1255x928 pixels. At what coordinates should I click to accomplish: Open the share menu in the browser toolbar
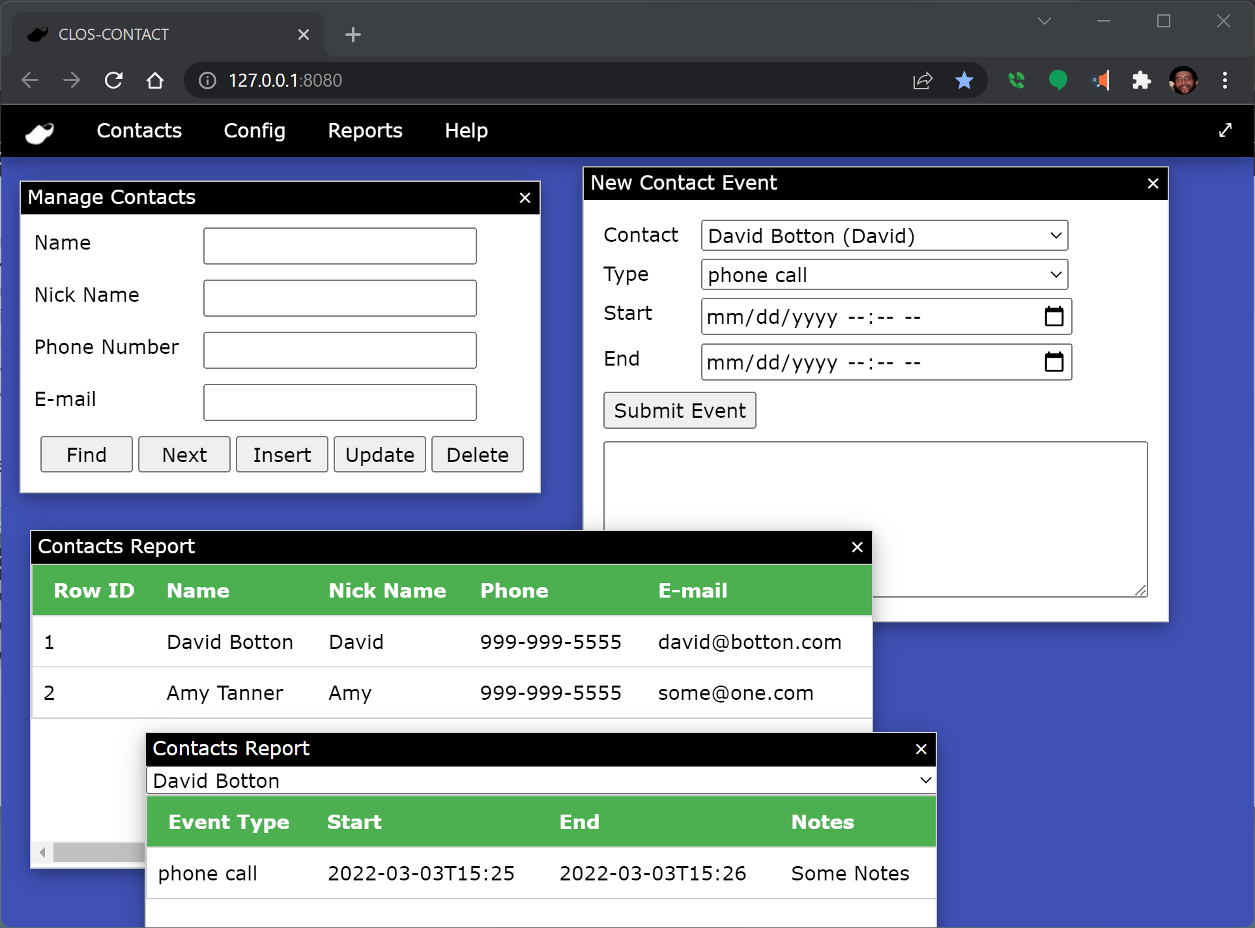point(922,80)
